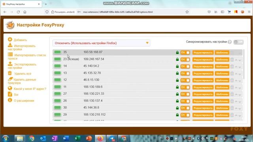The image size is (253, 142).
Task: Delete proxy 109.248.167.54 with its trash icon
Action: tap(232, 60)
